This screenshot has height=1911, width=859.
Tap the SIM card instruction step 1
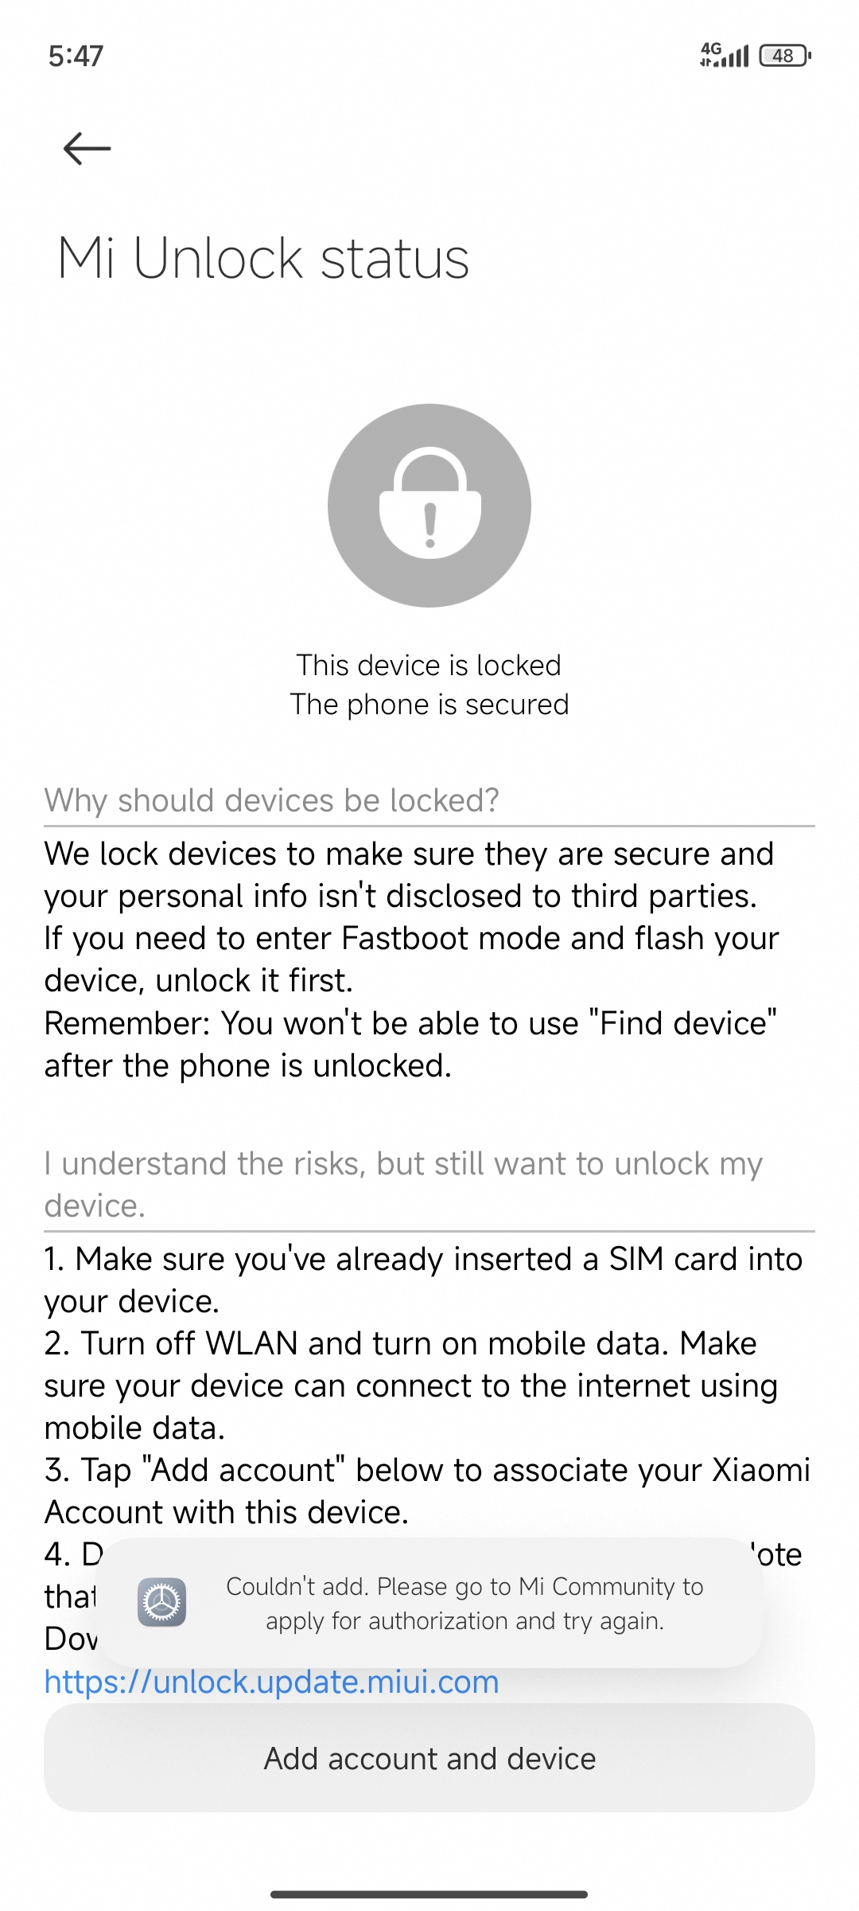tap(423, 1280)
